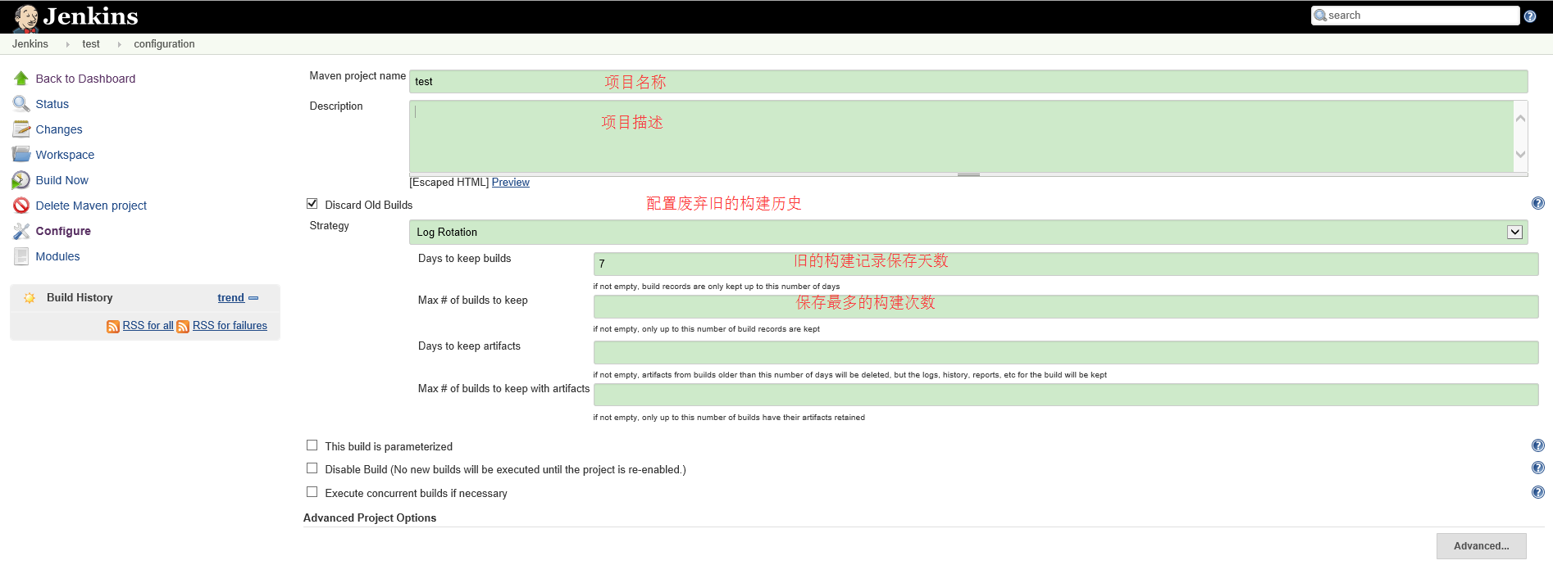Click the description scrollbar up arrow
The width and height of the screenshot is (1553, 565).
1520,119
